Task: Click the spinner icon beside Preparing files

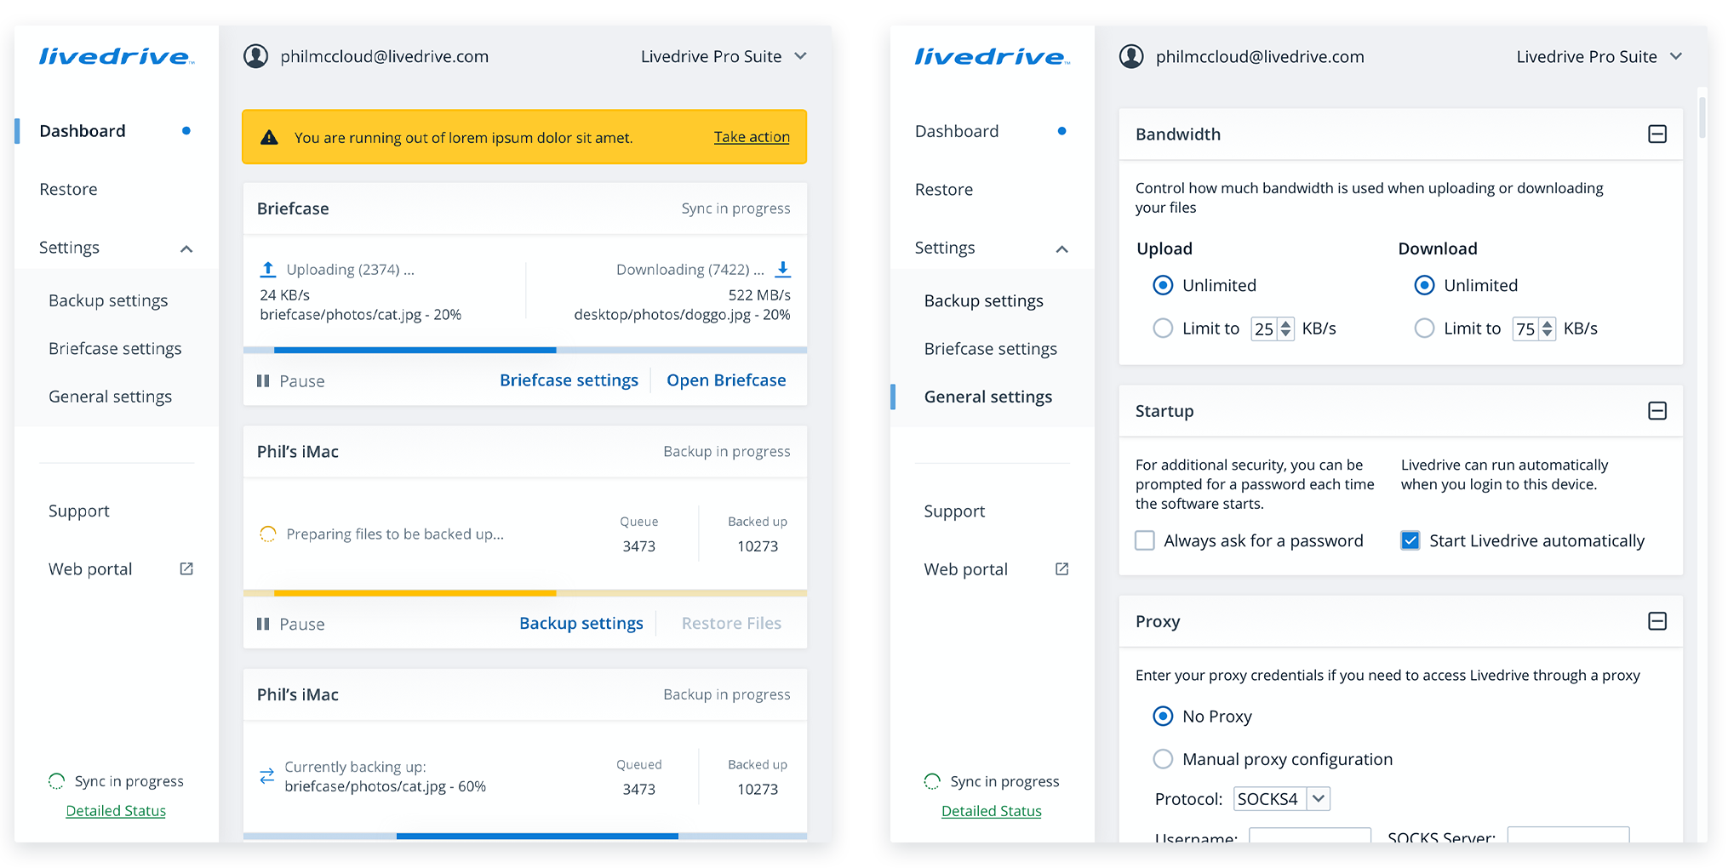Action: [268, 534]
